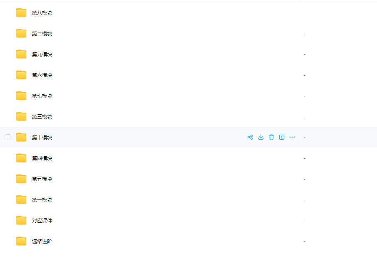Download the 第十模块 folder
This screenshot has width=377, height=261.
click(260, 137)
